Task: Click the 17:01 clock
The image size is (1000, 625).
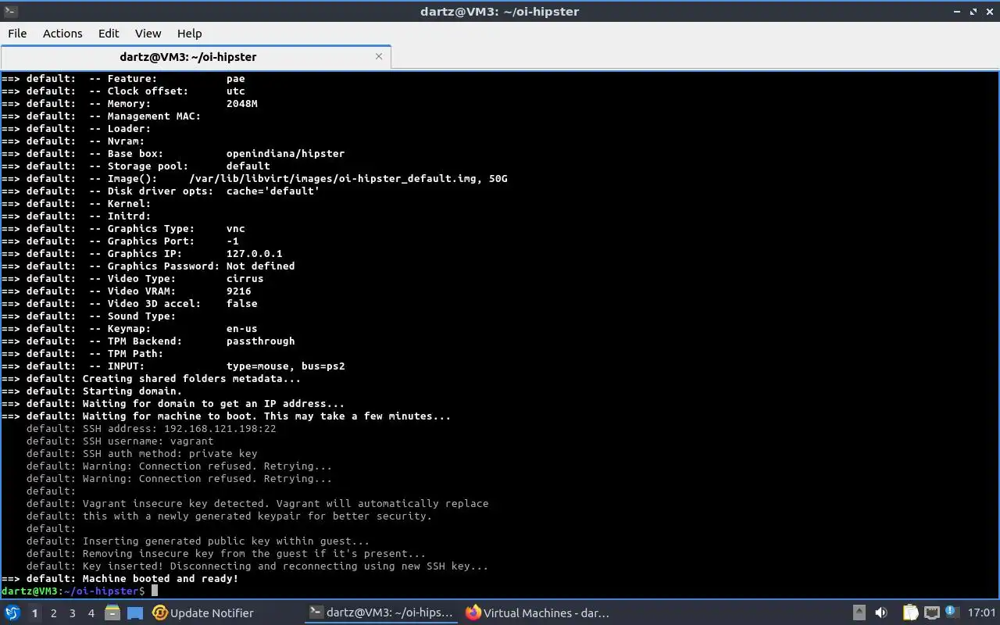Action: [x=981, y=613]
